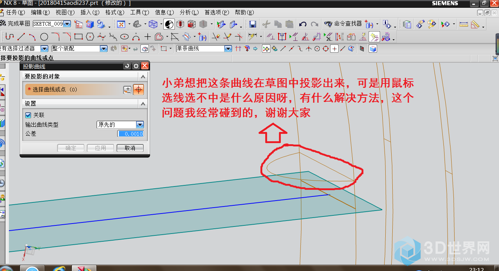
Task: Toggle the Quadrant Point snap option
Action: pos(326,49)
